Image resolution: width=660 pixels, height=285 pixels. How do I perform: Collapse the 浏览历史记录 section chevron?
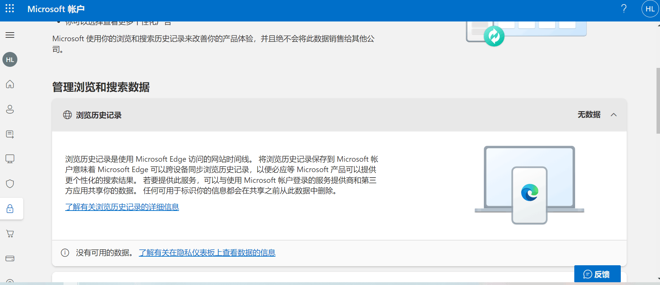pyautogui.click(x=614, y=115)
